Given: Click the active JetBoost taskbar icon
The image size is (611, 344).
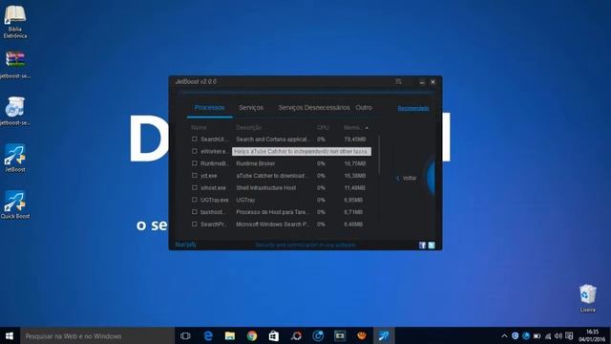Looking at the screenshot, I should (x=384, y=335).
